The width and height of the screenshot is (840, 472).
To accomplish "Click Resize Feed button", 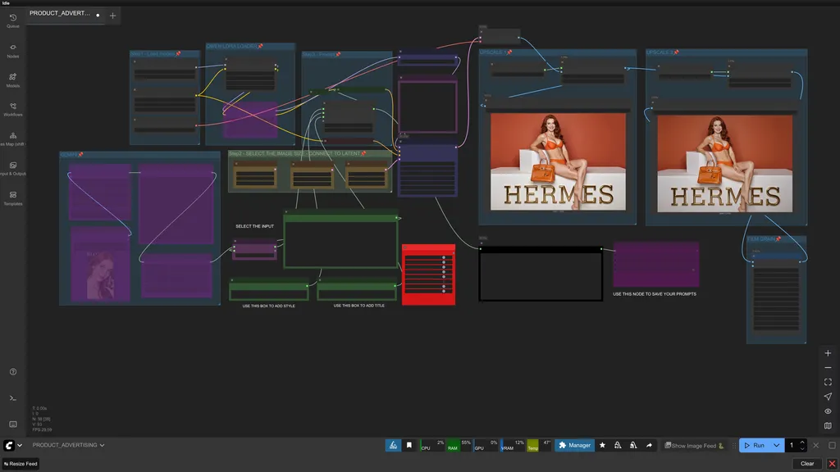I will click(x=21, y=464).
